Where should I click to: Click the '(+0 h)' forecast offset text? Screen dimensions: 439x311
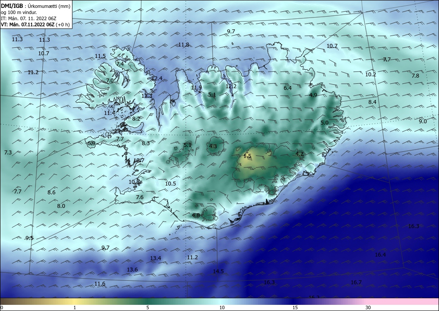click(63, 25)
